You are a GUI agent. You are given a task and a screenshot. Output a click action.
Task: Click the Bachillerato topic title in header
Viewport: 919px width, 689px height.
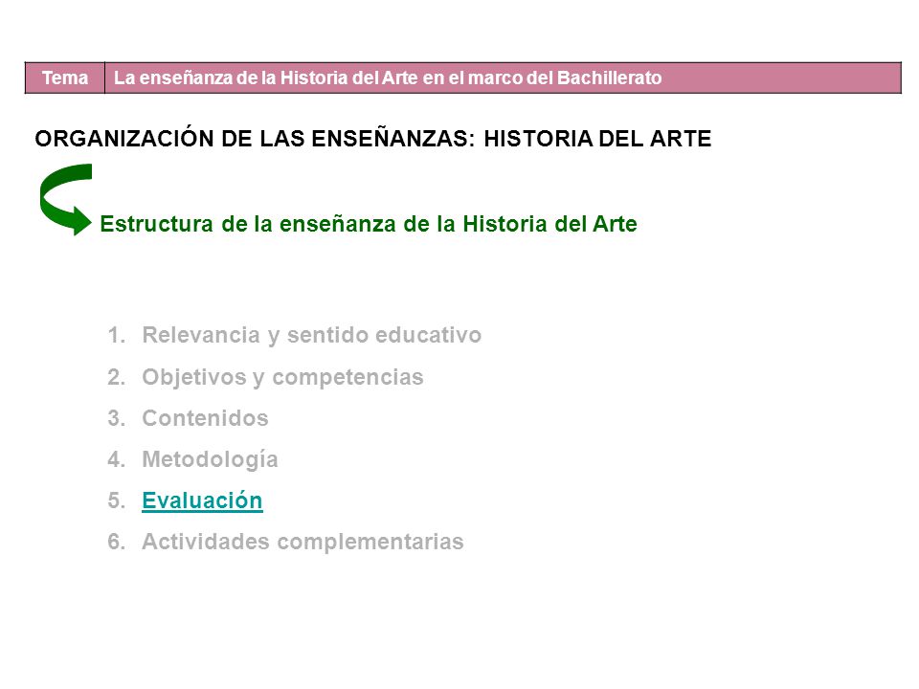point(388,78)
